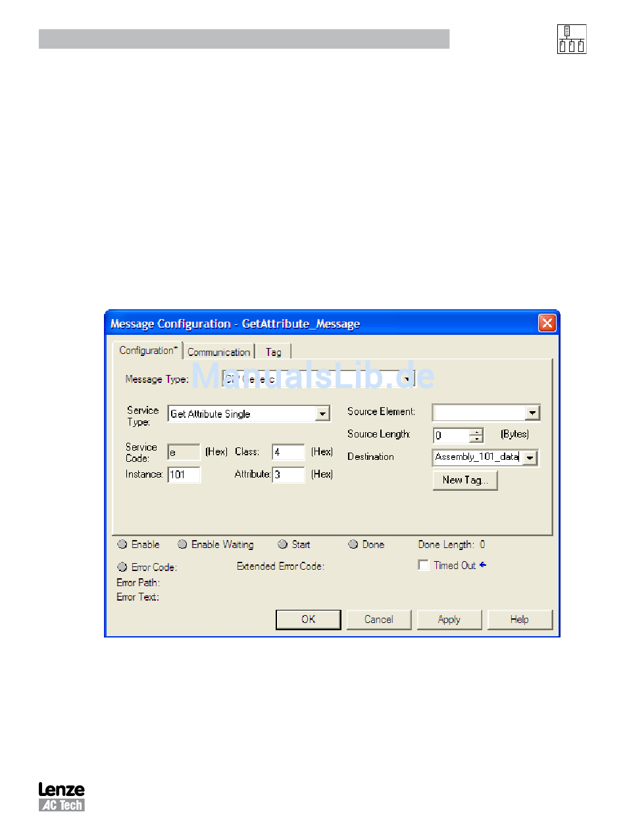
Task: Open the Message Type dropdown
Action: (x=407, y=380)
